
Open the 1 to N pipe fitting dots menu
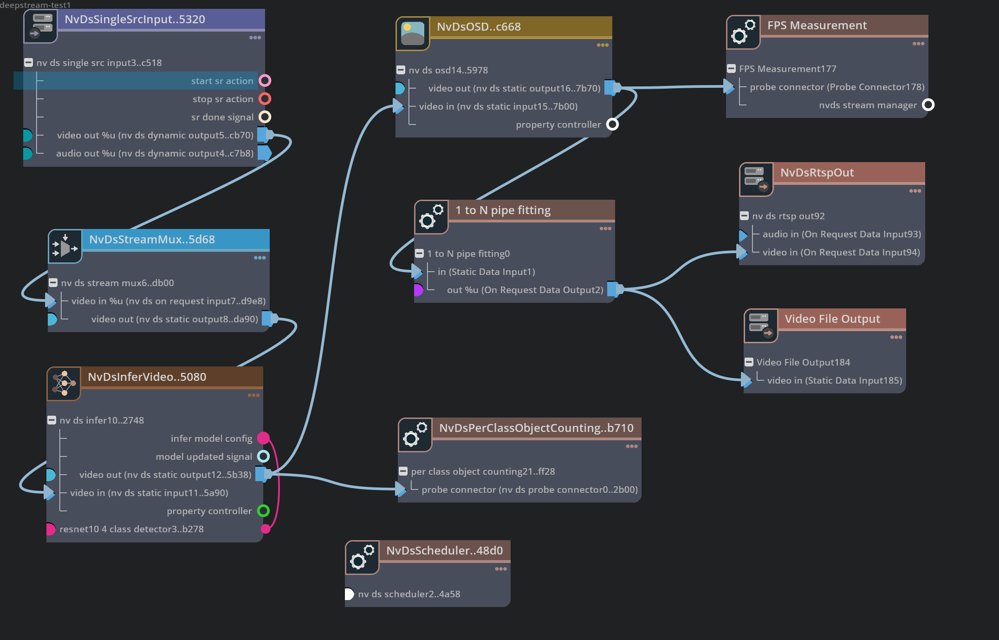(x=605, y=229)
